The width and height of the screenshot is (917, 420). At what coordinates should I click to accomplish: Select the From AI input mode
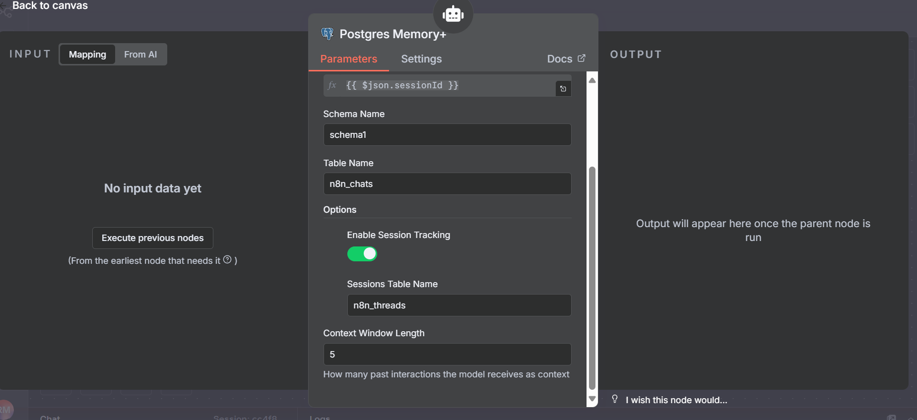coord(140,55)
